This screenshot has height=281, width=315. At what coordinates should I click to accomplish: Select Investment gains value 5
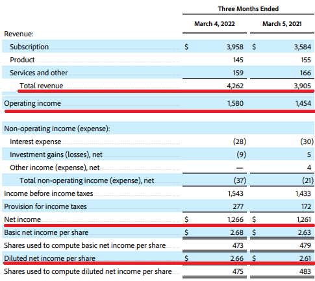(309, 154)
